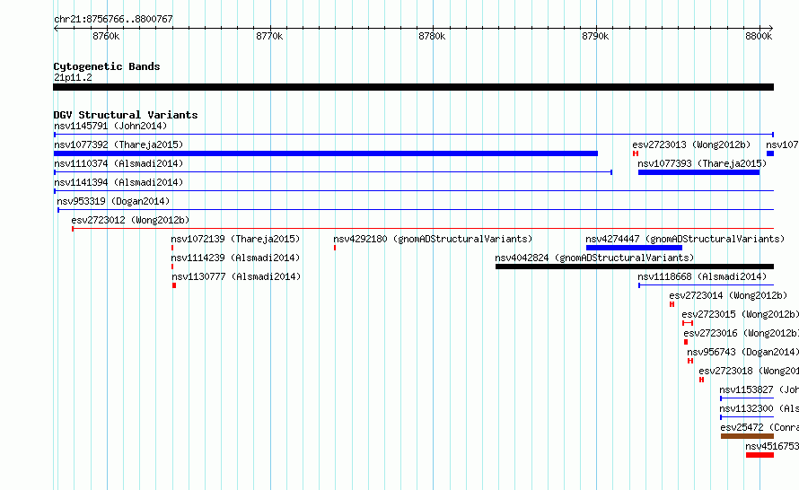Select the nsv1077392 (Thareja2015) thick blue bar

point(326,153)
